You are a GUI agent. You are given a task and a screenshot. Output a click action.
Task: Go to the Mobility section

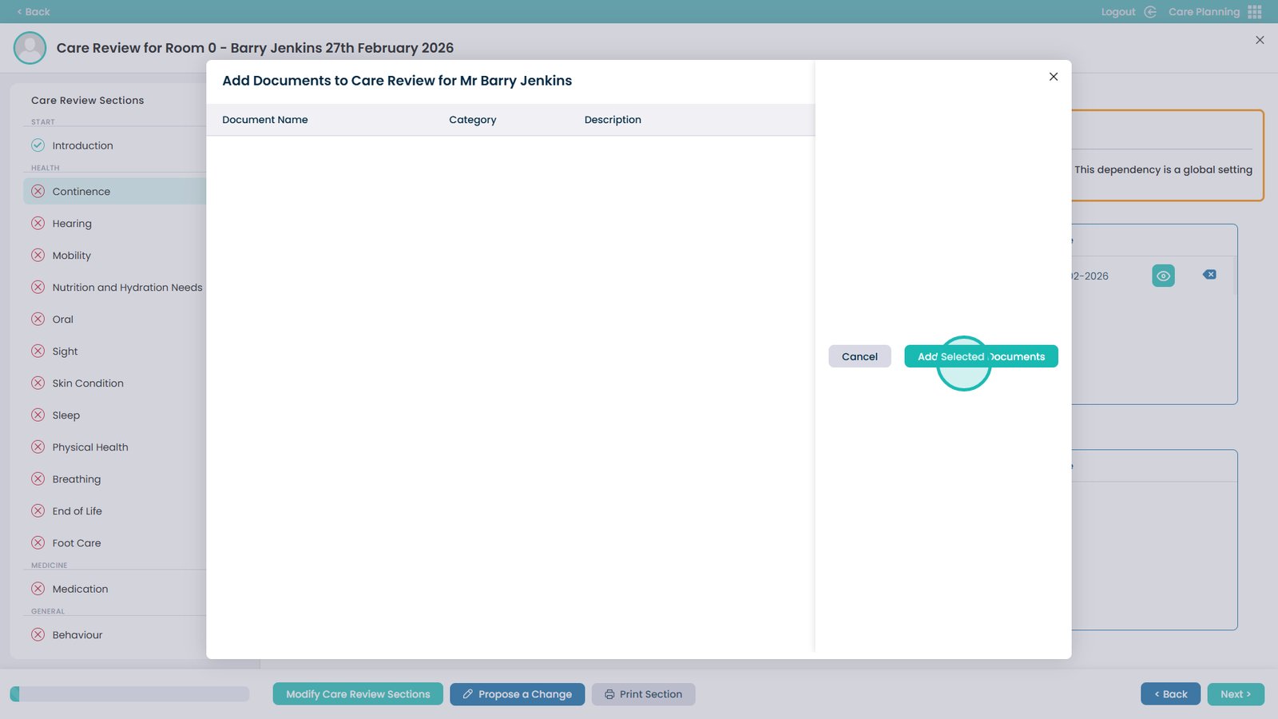[x=72, y=256]
